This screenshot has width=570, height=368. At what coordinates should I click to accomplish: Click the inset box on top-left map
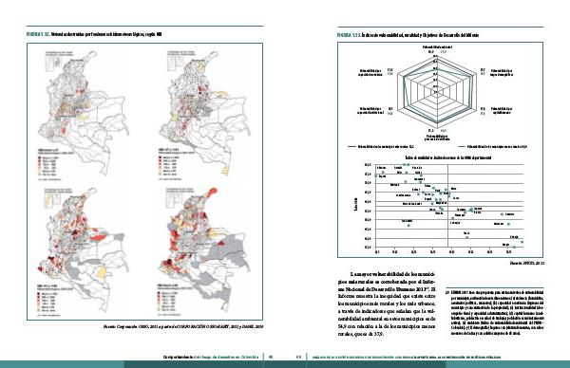(x=52, y=61)
